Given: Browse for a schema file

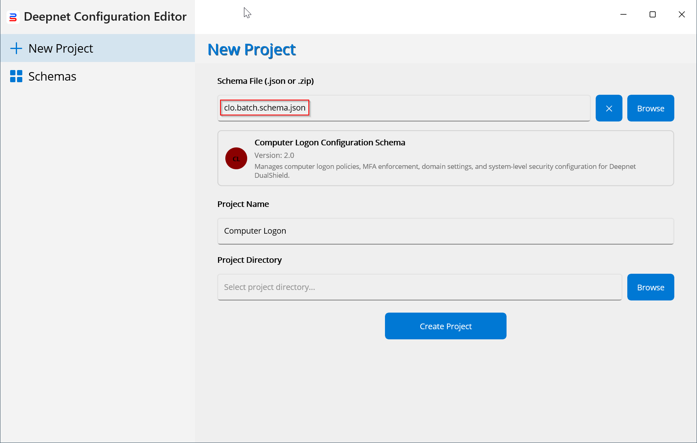Looking at the screenshot, I should point(650,108).
